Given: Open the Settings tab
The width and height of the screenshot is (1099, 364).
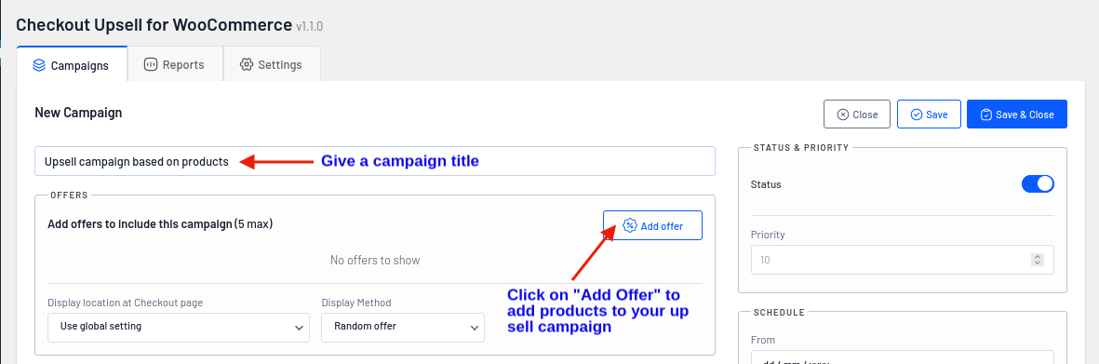Looking at the screenshot, I should tap(272, 64).
